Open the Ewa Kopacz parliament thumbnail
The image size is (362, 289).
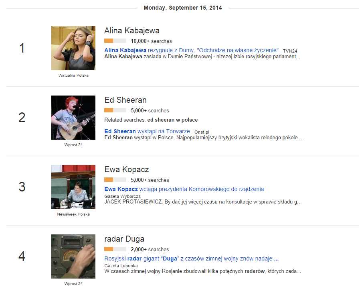click(73, 187)
